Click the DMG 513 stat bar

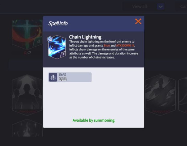(70, 77)
